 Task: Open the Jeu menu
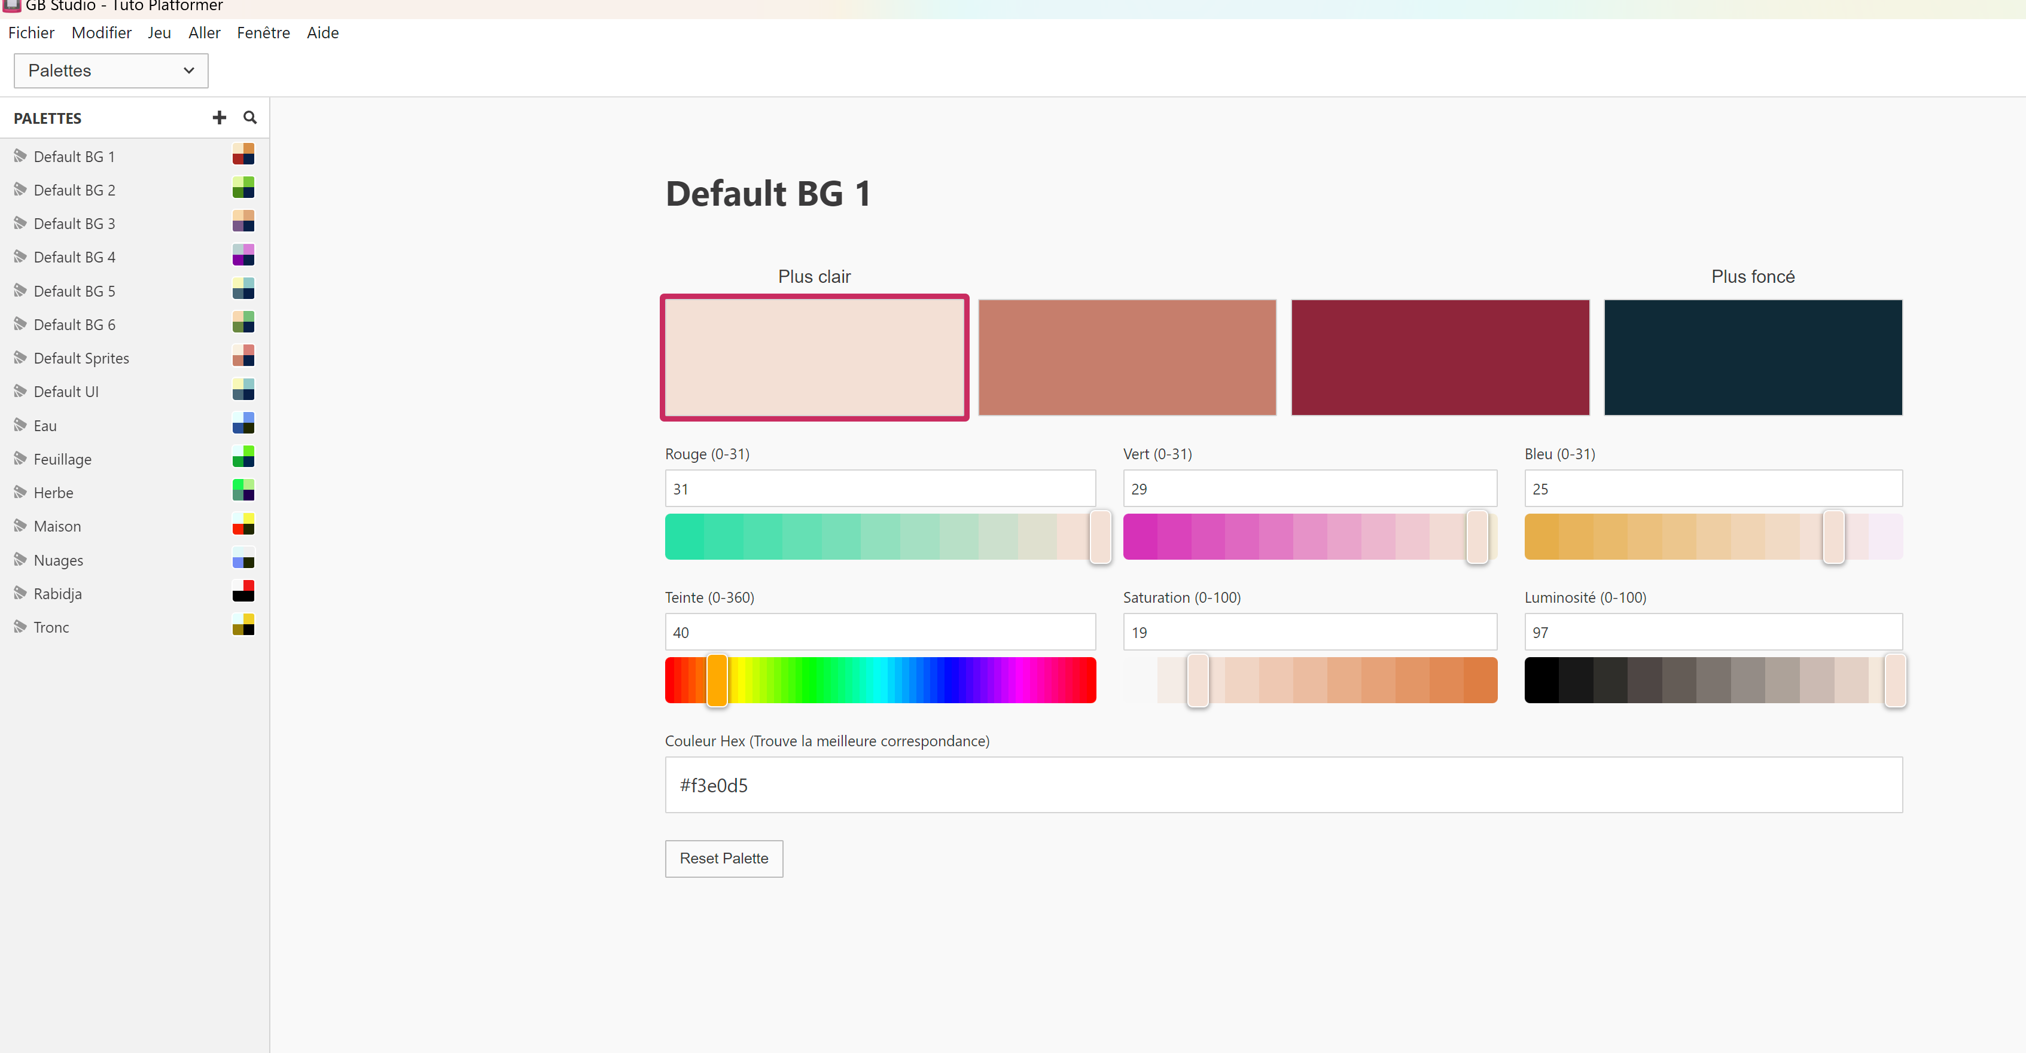[x=159, y=33]
